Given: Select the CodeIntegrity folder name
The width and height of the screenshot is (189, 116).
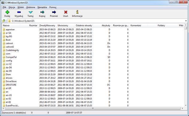Looking at the screenshot, I should (x=12, y=50).
